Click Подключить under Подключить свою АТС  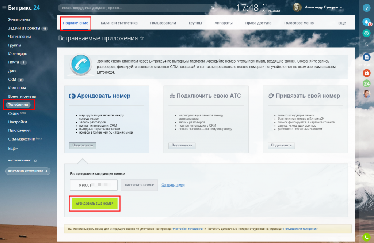182,145
